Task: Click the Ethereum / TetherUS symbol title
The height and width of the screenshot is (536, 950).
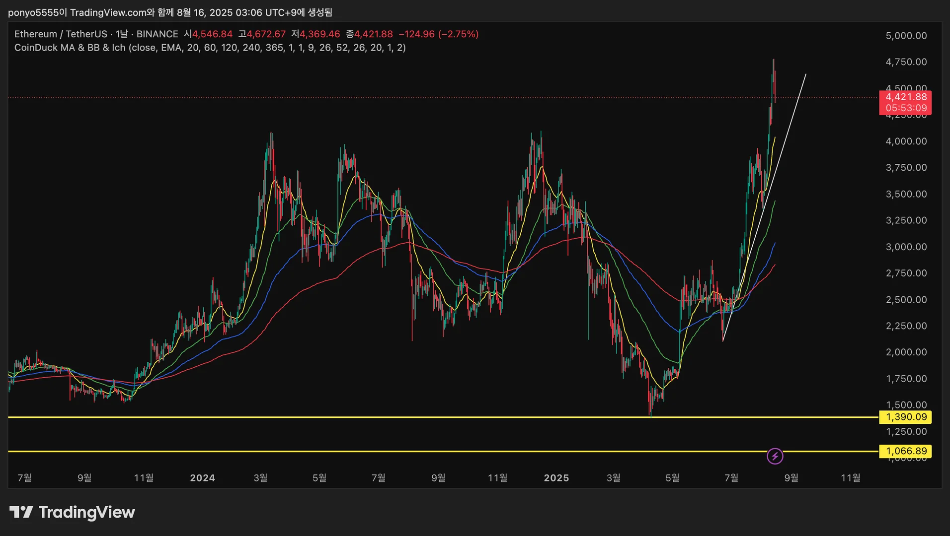Action: (61, 34)
